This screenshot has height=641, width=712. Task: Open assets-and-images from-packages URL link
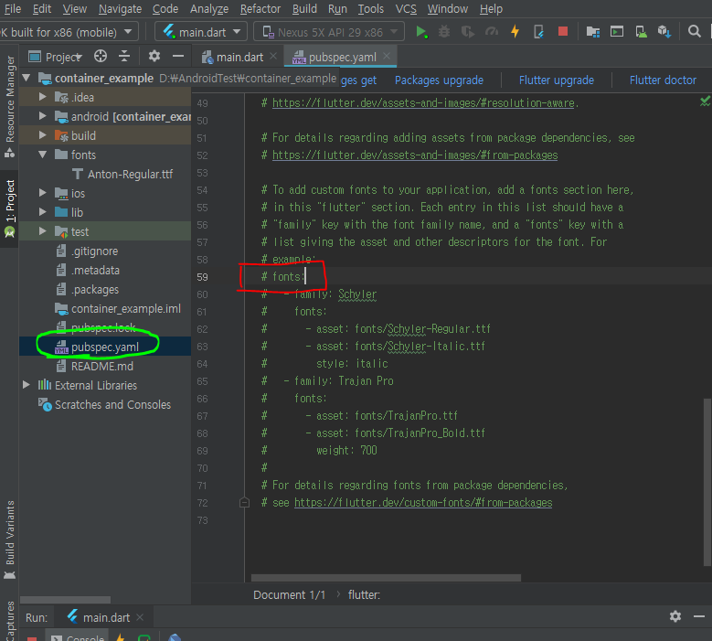click(x=415, y=155)
